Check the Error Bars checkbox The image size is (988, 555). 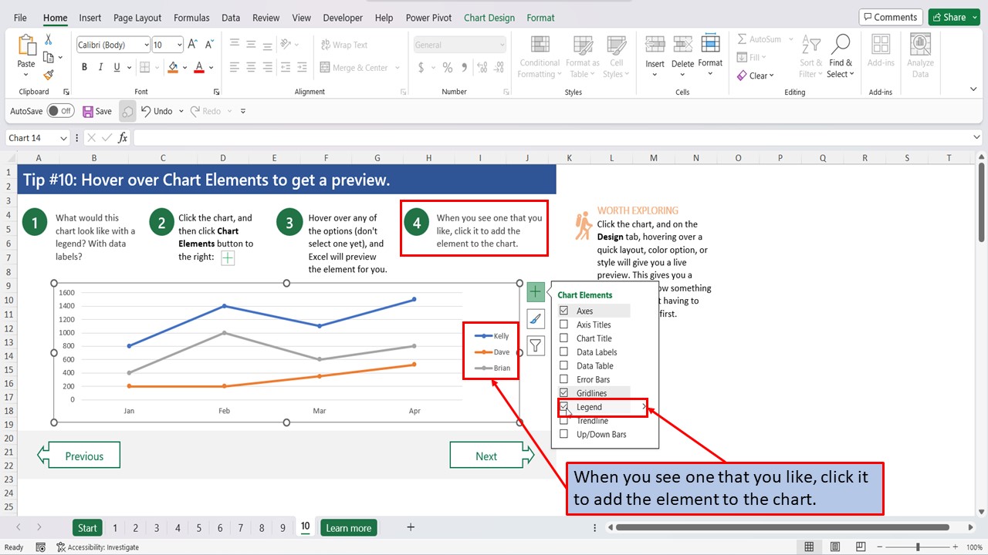click(x=563, y=379)
